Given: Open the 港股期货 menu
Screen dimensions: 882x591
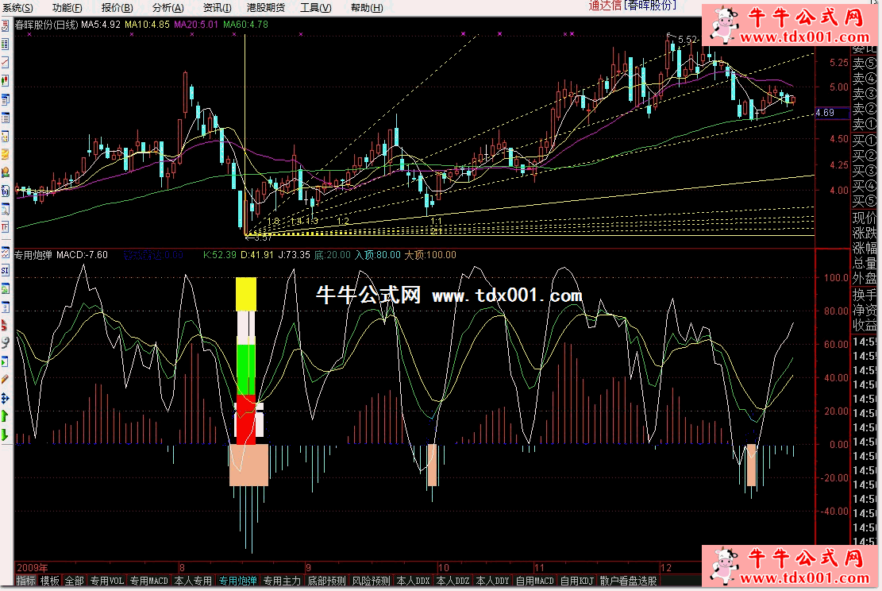Looking at the screenshot, I should 265,7.
